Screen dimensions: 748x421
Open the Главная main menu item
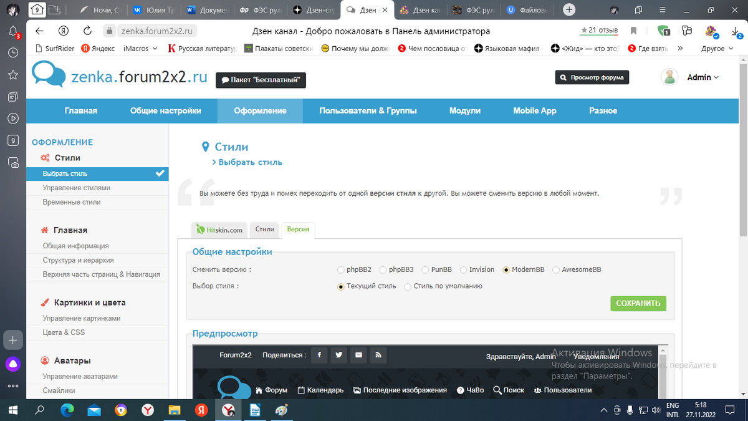[x=81, y=111]
